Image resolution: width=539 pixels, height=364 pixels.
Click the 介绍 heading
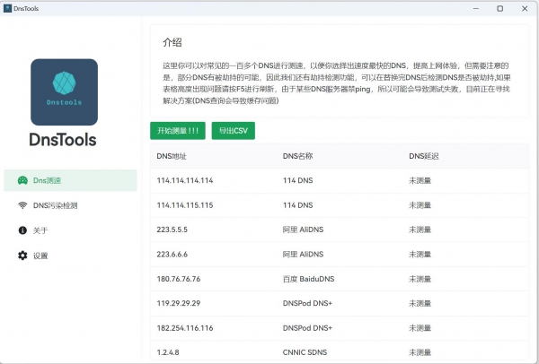click(x=172, y=42)
